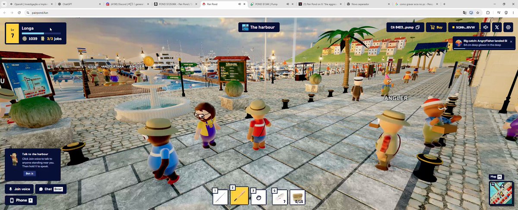The image size is (518, 210).
Task: Select hotbar slot 2 highlighted tool
Action: tap(240, 196)
